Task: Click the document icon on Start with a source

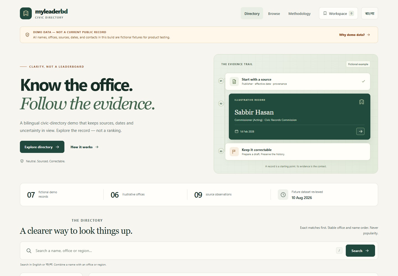Action: (x=234, y=81)
